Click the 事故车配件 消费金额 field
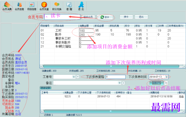This screenshot has width=186, height=117. [x=86, y=43]
